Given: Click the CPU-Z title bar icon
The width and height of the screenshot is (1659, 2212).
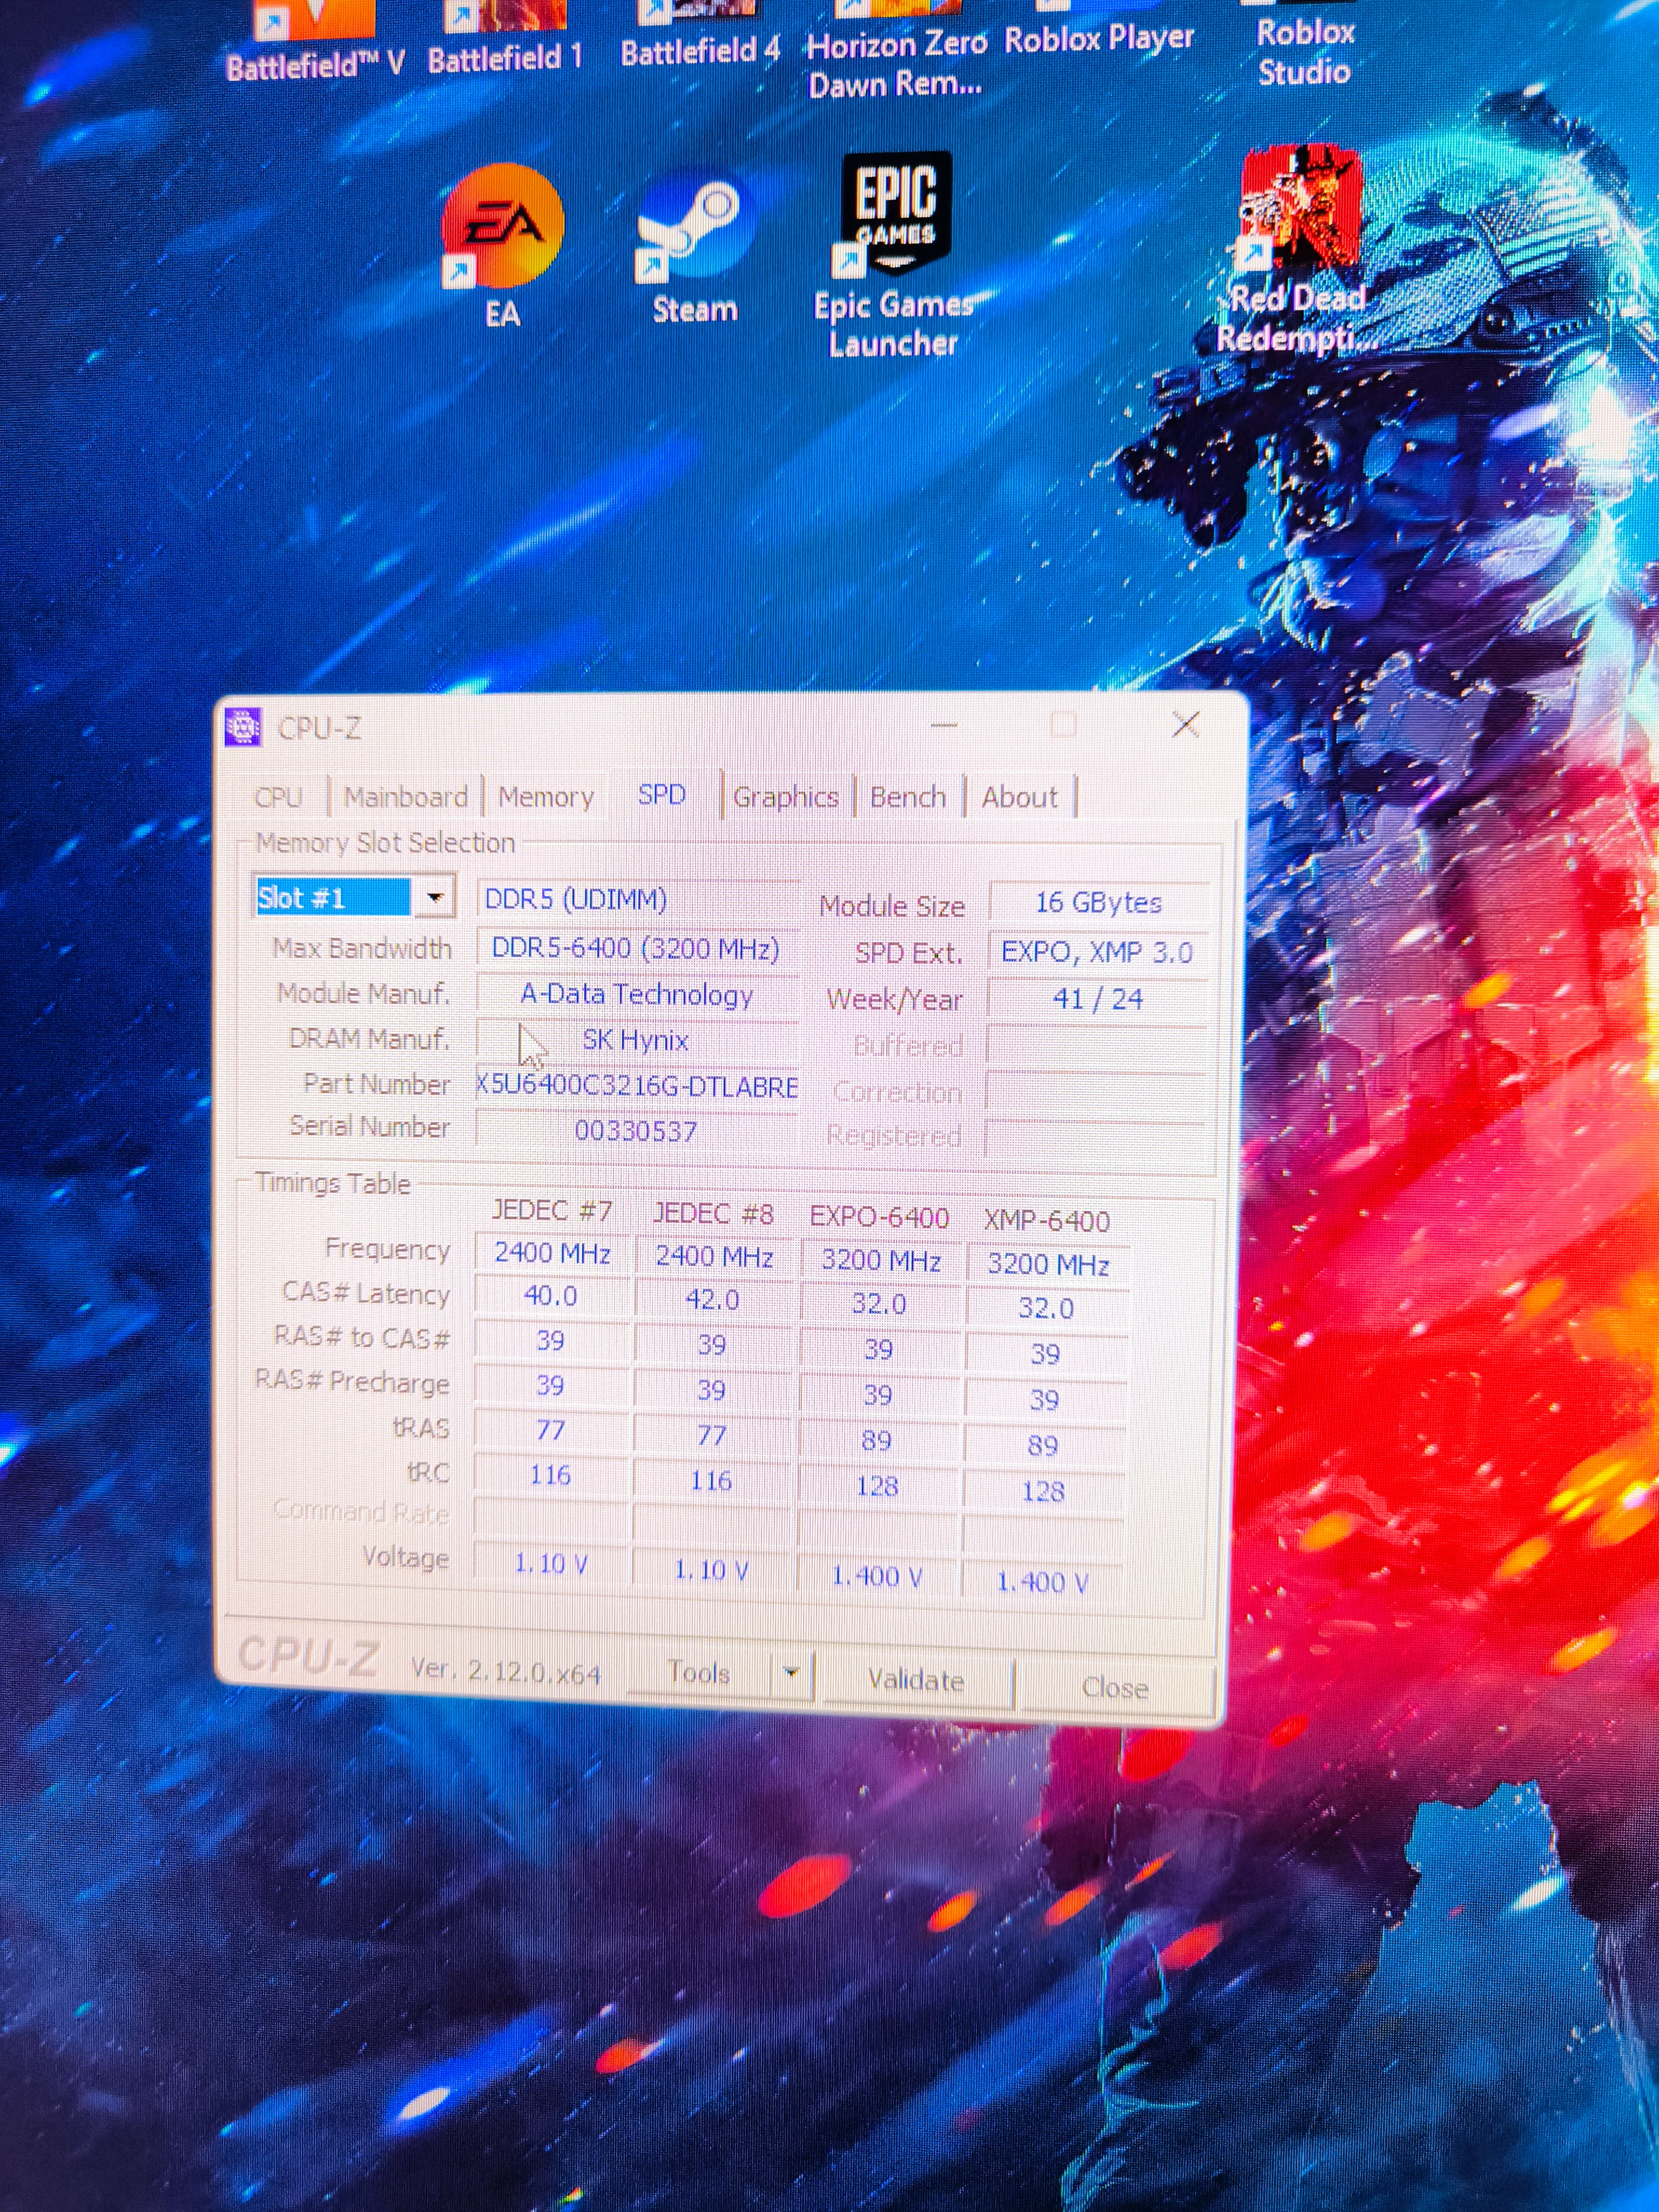Looking at the screenshot, I should click(x=243, y=727).
